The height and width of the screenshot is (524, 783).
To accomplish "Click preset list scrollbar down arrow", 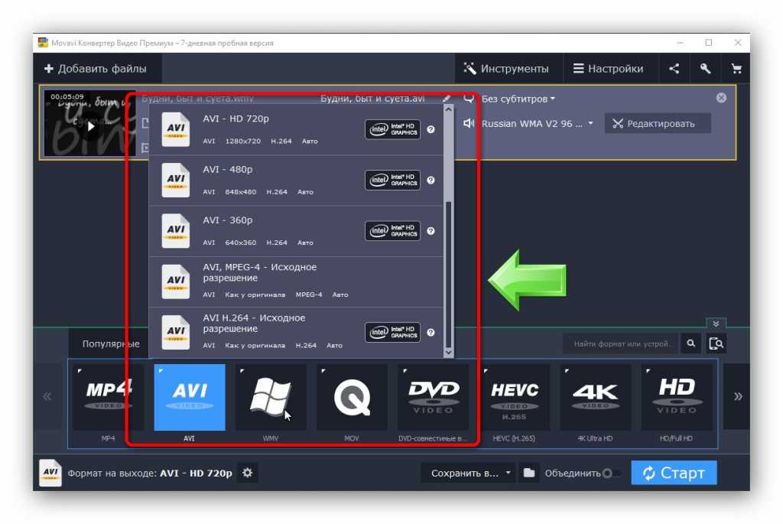I will pyautogui.click(x=448, y=353).
